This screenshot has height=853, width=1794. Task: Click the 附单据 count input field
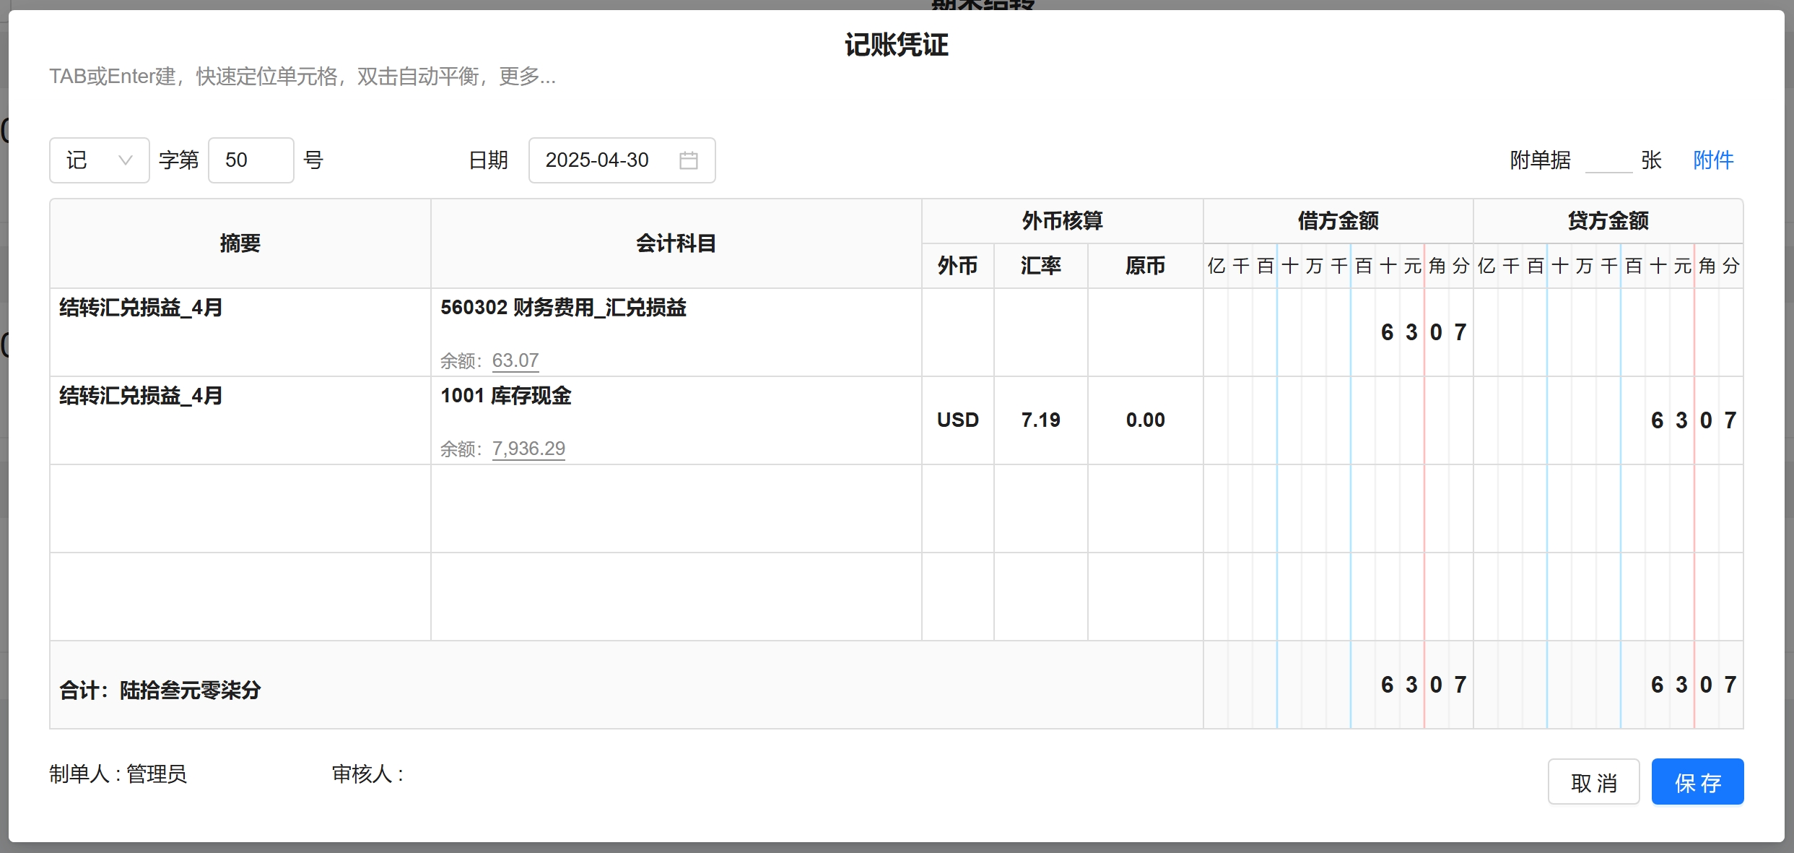[x=1608, y=160]
